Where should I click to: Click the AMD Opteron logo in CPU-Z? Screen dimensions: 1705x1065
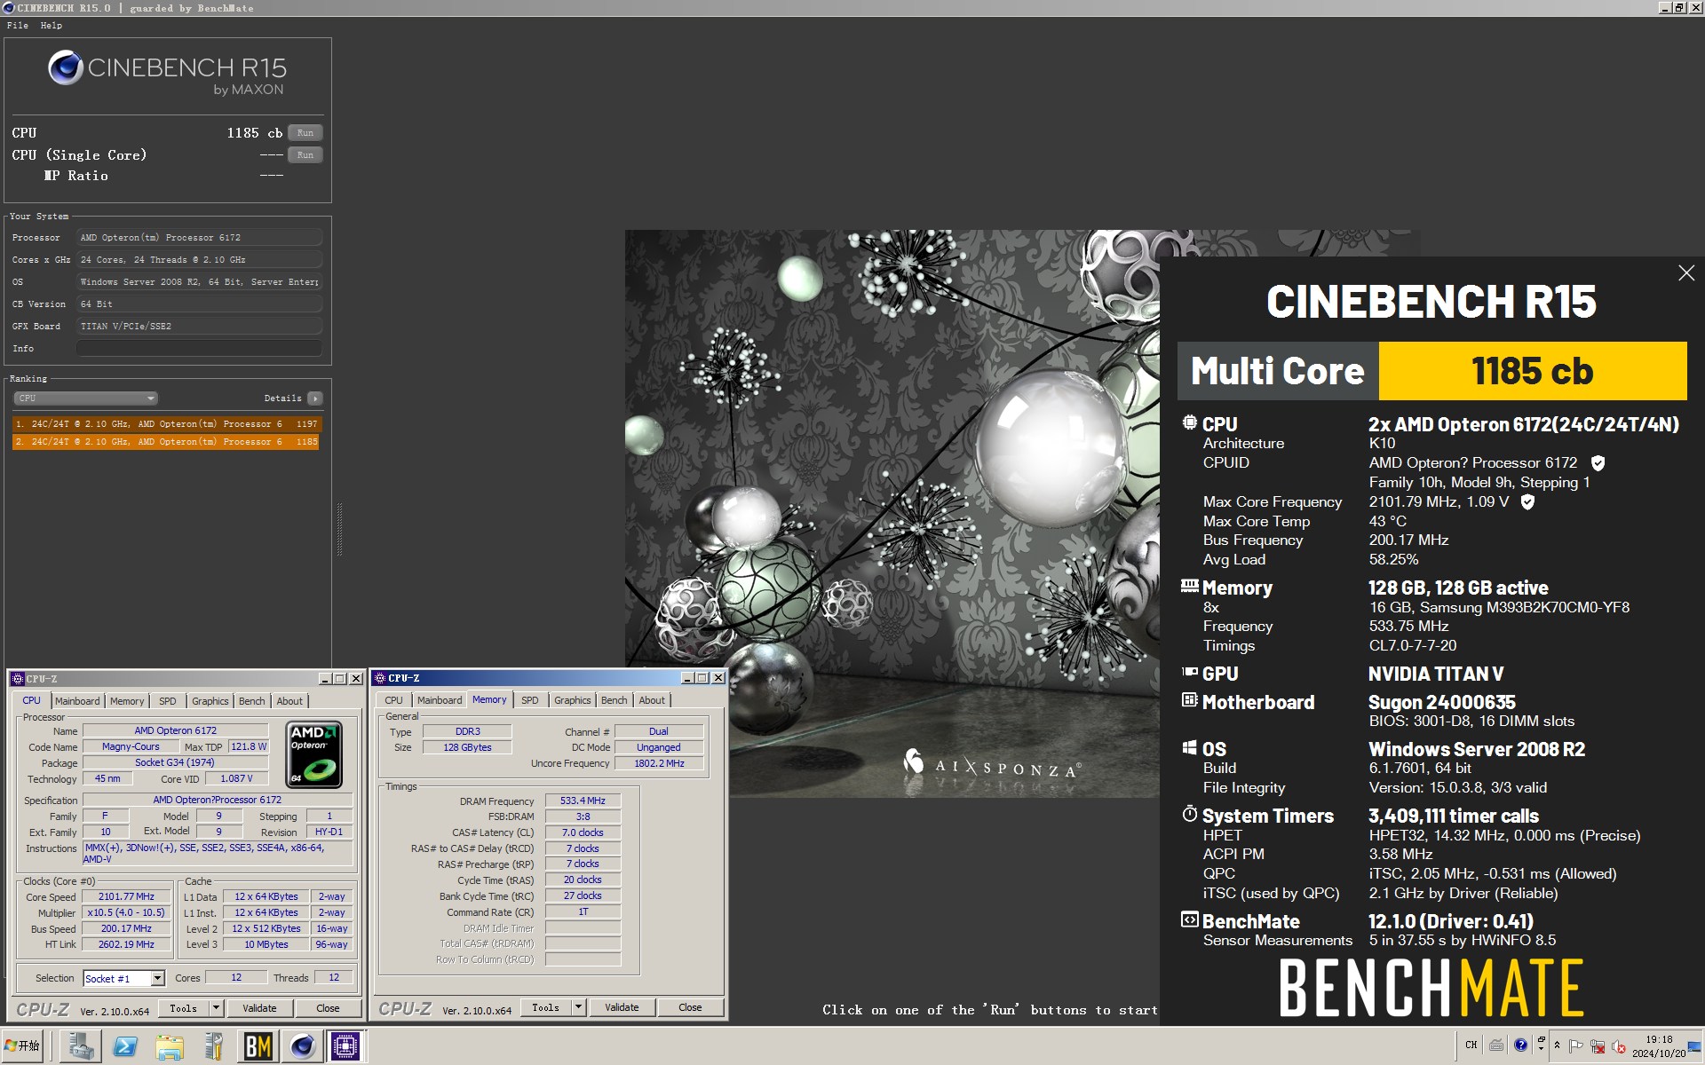(x=314, y=754)
